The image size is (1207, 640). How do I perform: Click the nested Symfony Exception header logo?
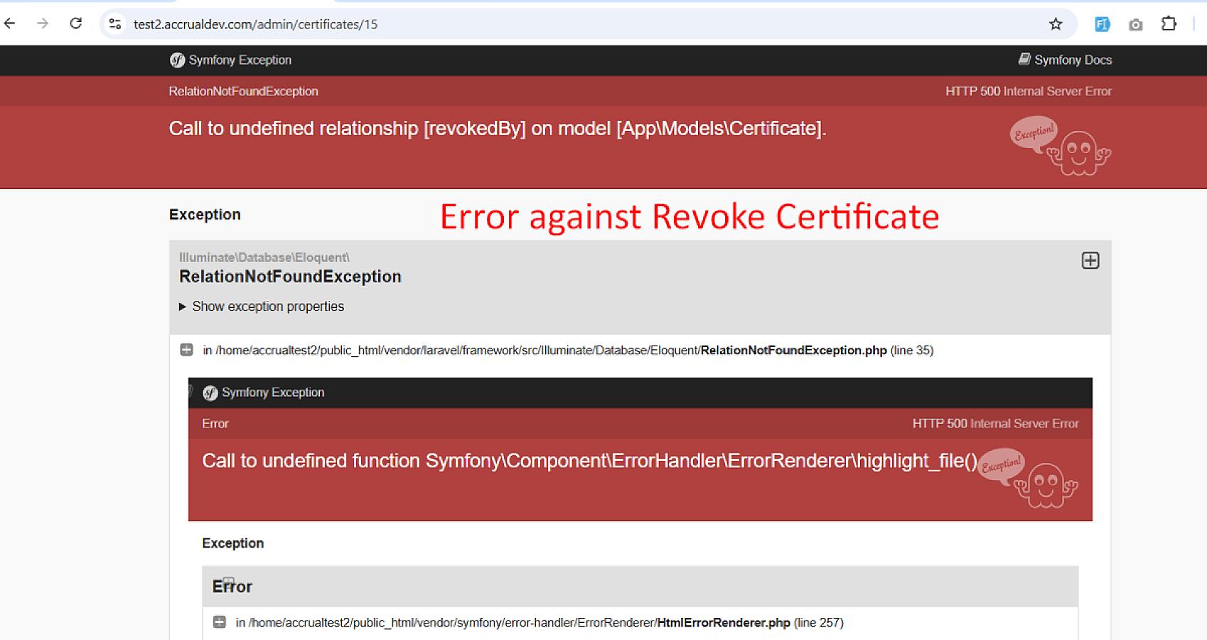tap(210, 393)
